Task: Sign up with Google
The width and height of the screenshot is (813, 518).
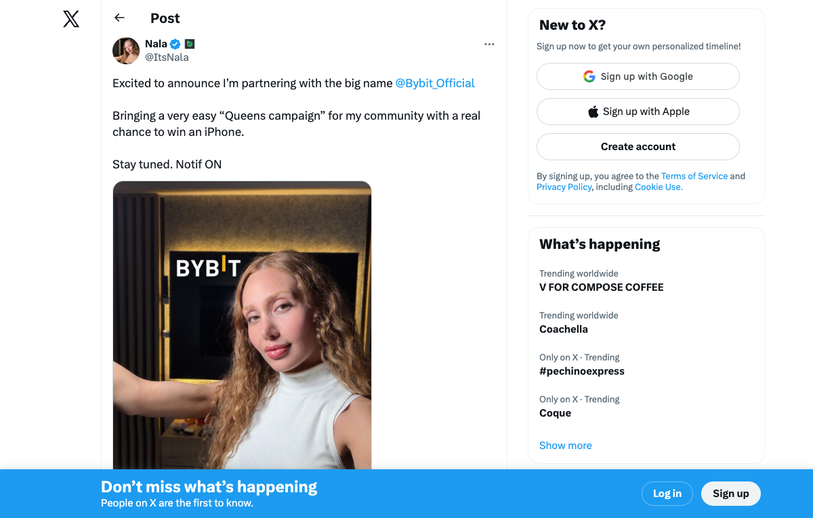Action: pos(638,76)
